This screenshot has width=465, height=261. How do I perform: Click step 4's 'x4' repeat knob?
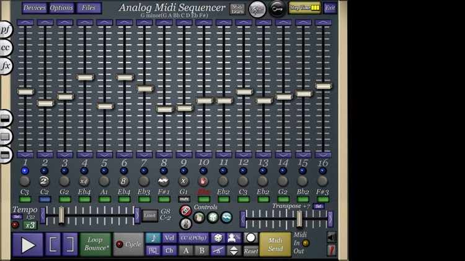coord(84,181)
